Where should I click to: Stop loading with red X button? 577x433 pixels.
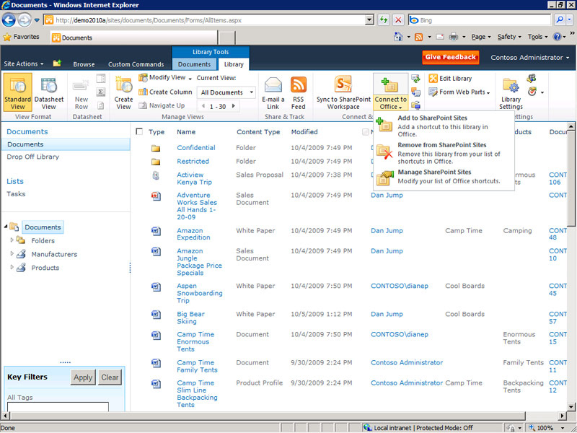point(398,20)
